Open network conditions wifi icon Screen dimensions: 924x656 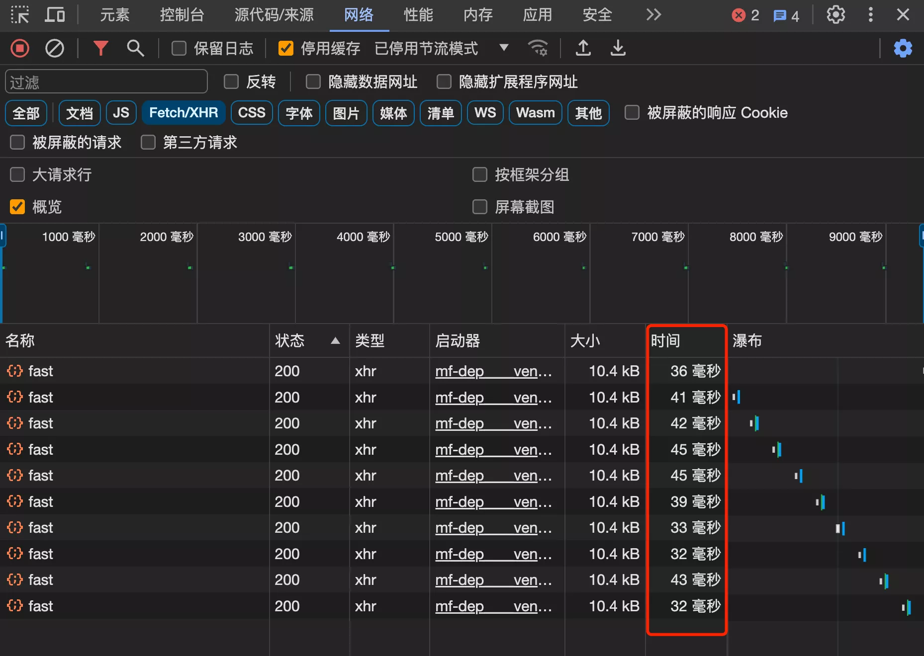(x=538, y=48)
